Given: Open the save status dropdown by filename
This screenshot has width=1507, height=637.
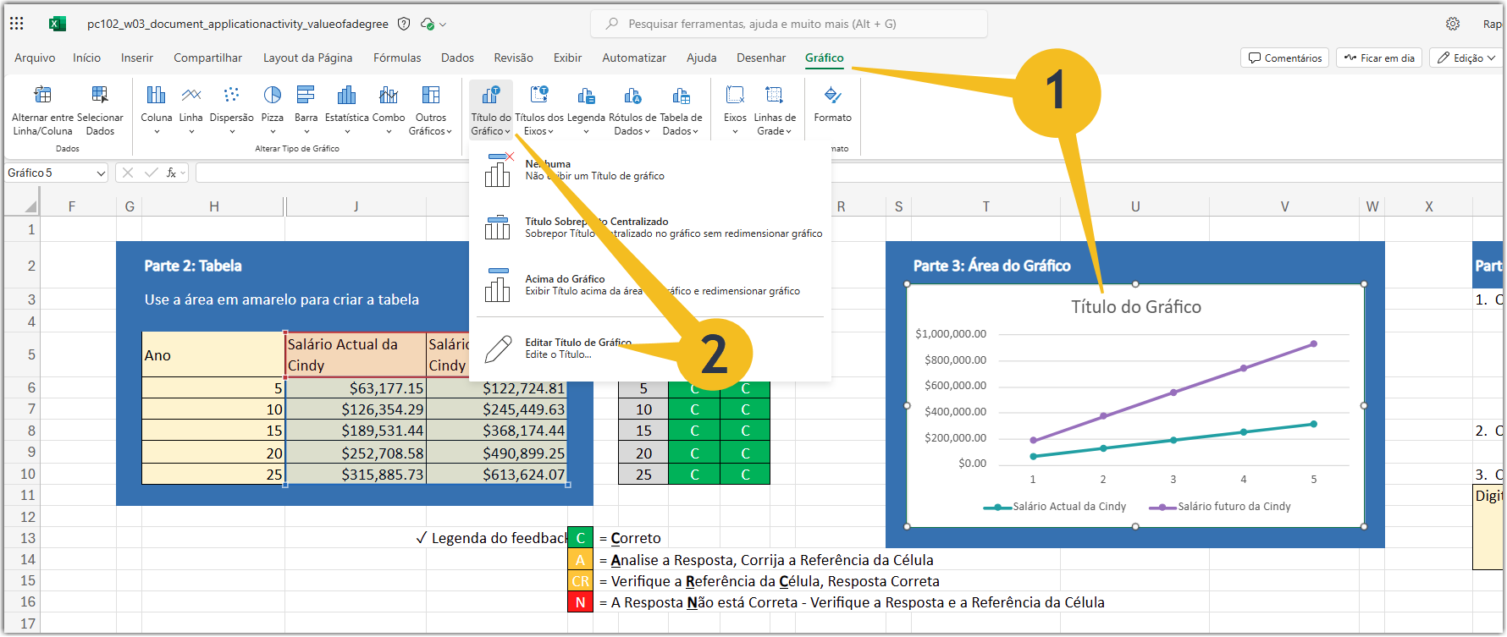Looking at the screenshot, I should (x=433, y=24).
